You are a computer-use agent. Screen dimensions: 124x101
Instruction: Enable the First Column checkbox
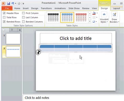(23, 13)
